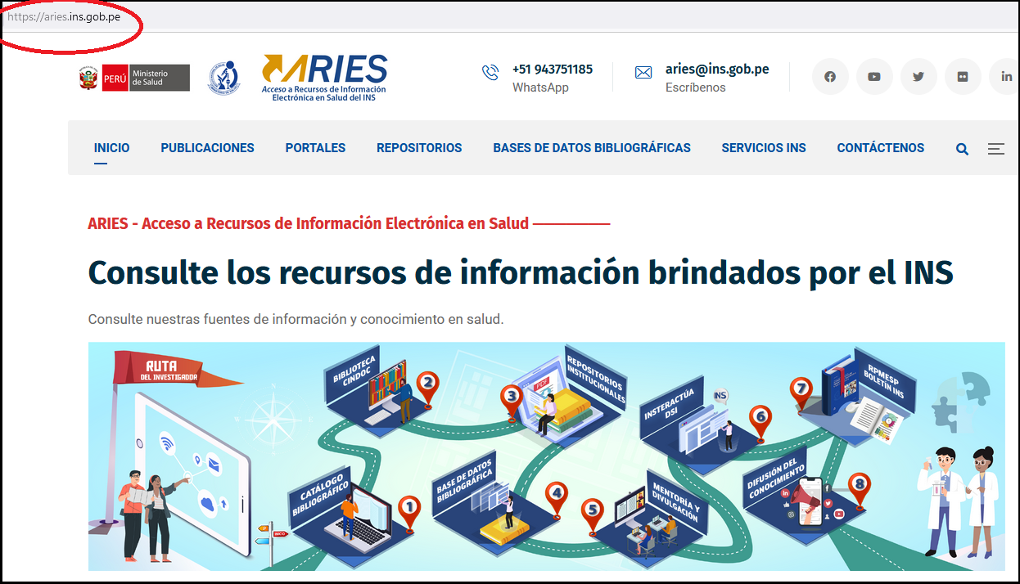Viewport: 1020px width, 584px height.
Task: Open the REPOSITORIOS menu
Action: [419, 148]
